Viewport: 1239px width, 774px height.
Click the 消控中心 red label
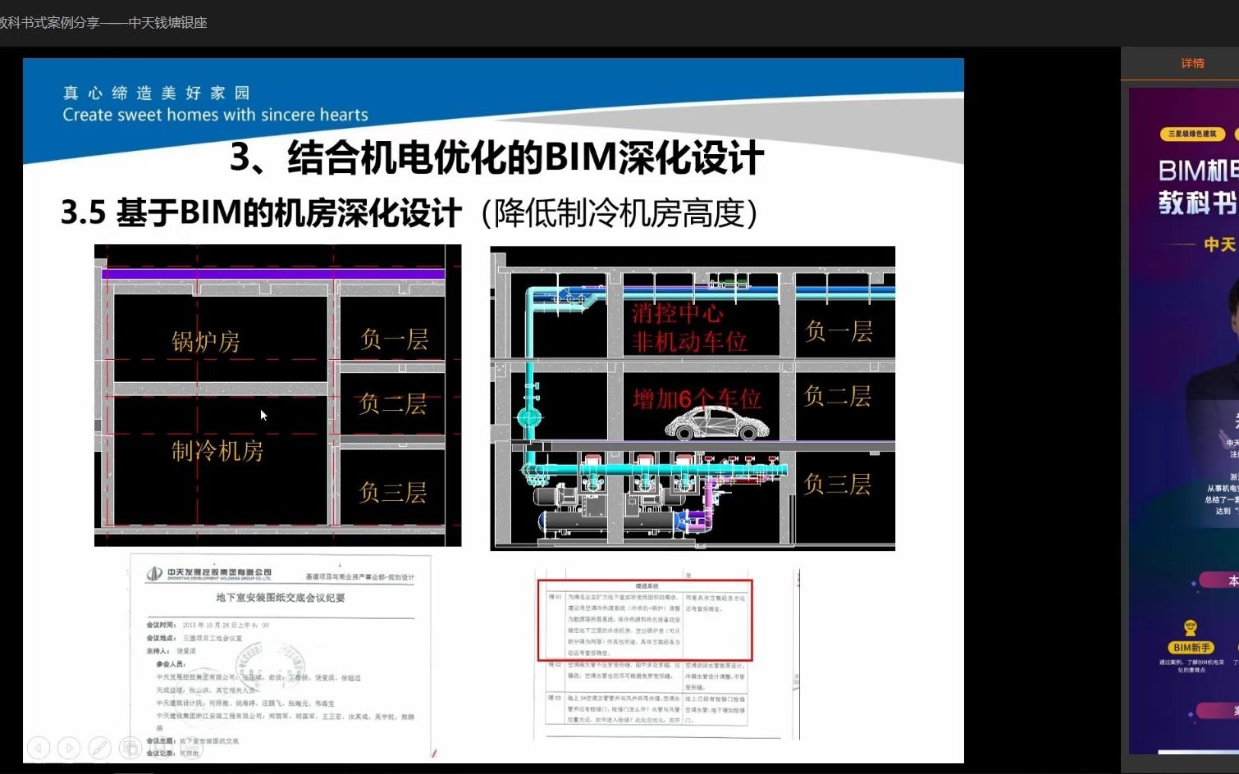pos(678,313)
